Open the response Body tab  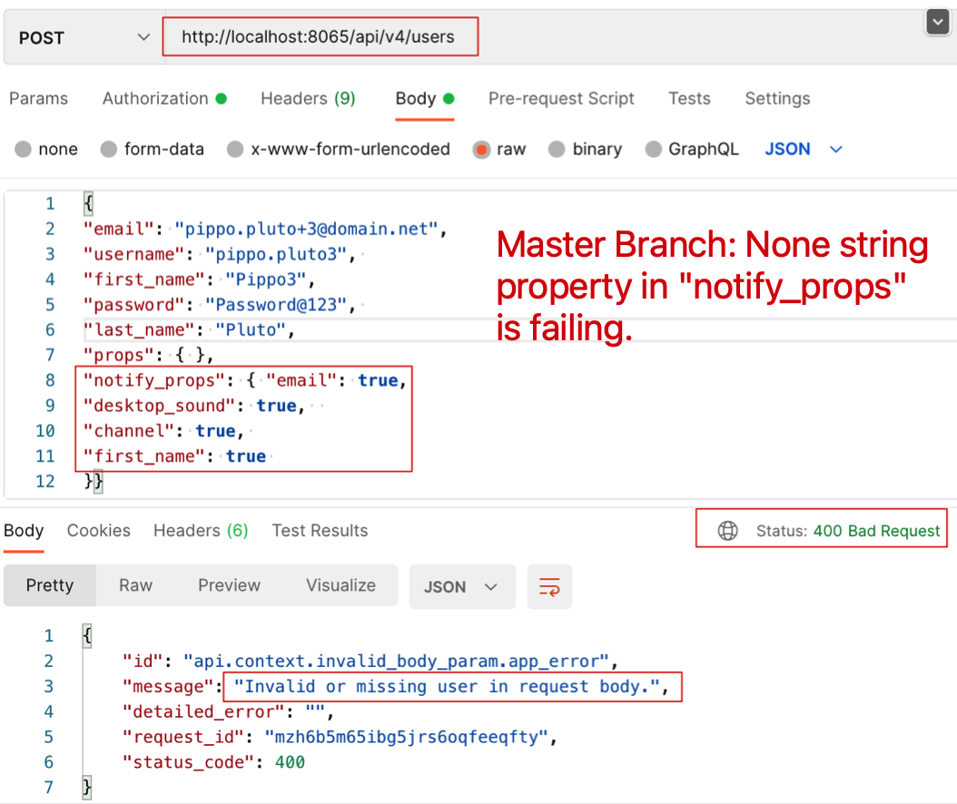click(x=24, y=531)
